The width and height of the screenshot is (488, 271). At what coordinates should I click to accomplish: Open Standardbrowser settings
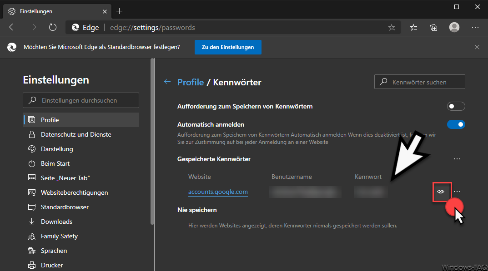81,207
